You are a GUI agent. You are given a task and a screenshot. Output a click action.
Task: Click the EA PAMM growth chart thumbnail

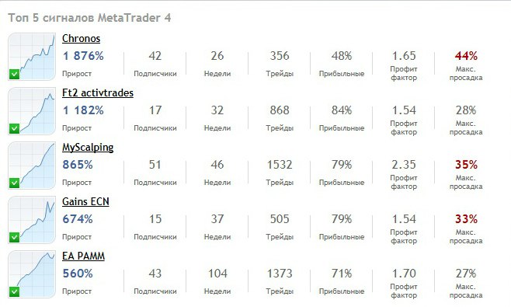(32, 274)
